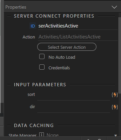Click the Input Parameters heading
121x140 pixels.
[40, 85]
